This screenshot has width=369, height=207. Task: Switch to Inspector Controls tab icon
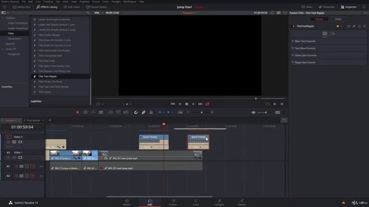tap(325, 34)
